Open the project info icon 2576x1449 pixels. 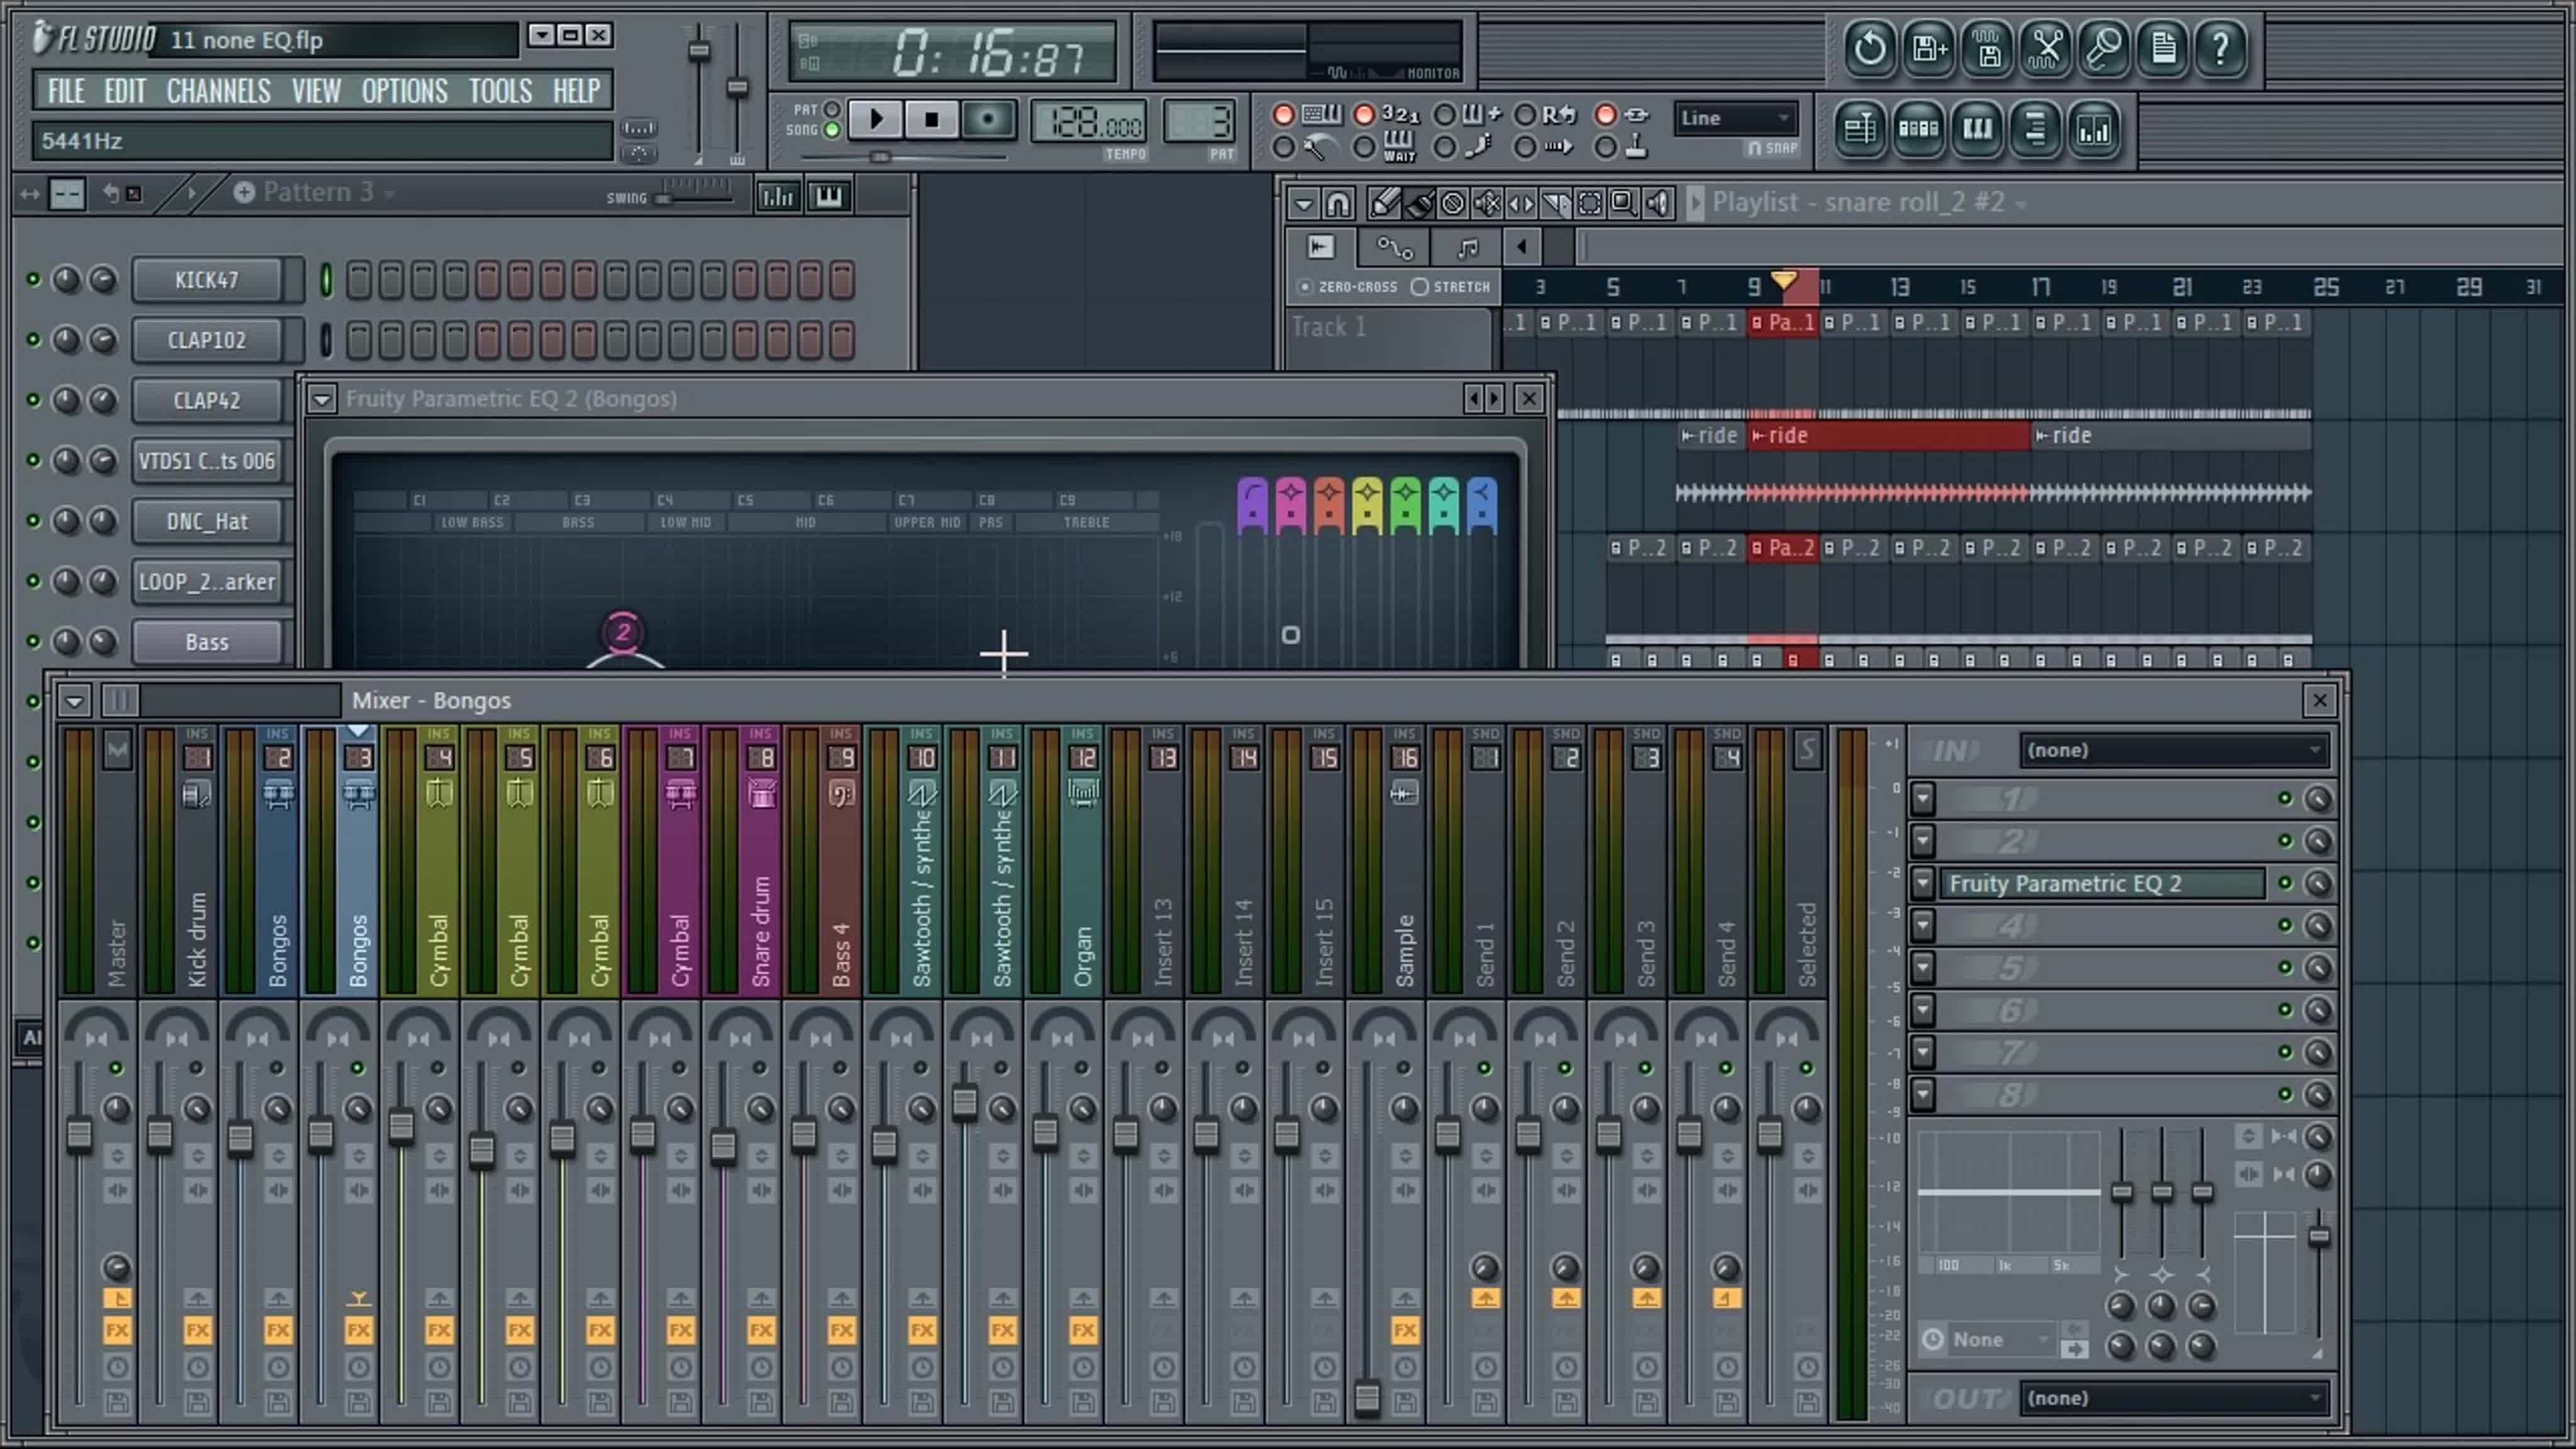coord(2163,48)
